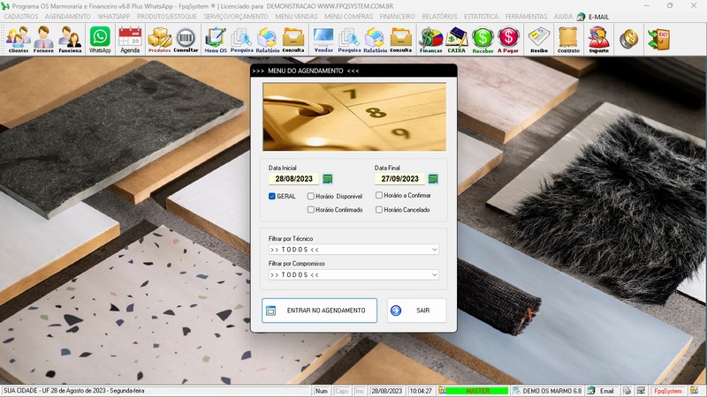This screenshot has width=707, height=397.
Task: Click Relatório printer icon beside Menu OS group
Action: point(268,39)
